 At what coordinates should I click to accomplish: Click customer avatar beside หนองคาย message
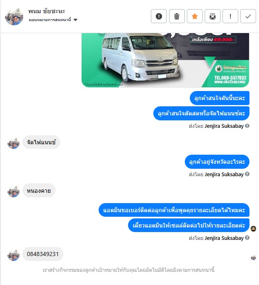tap(14, 192)
